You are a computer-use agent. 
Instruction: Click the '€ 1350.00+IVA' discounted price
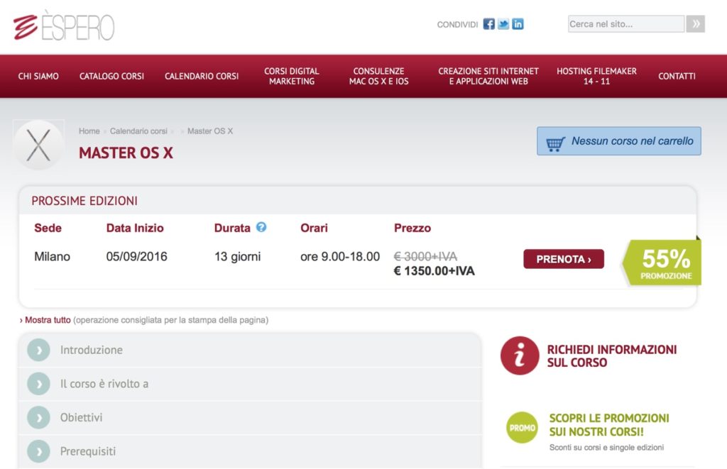(434, 271)
